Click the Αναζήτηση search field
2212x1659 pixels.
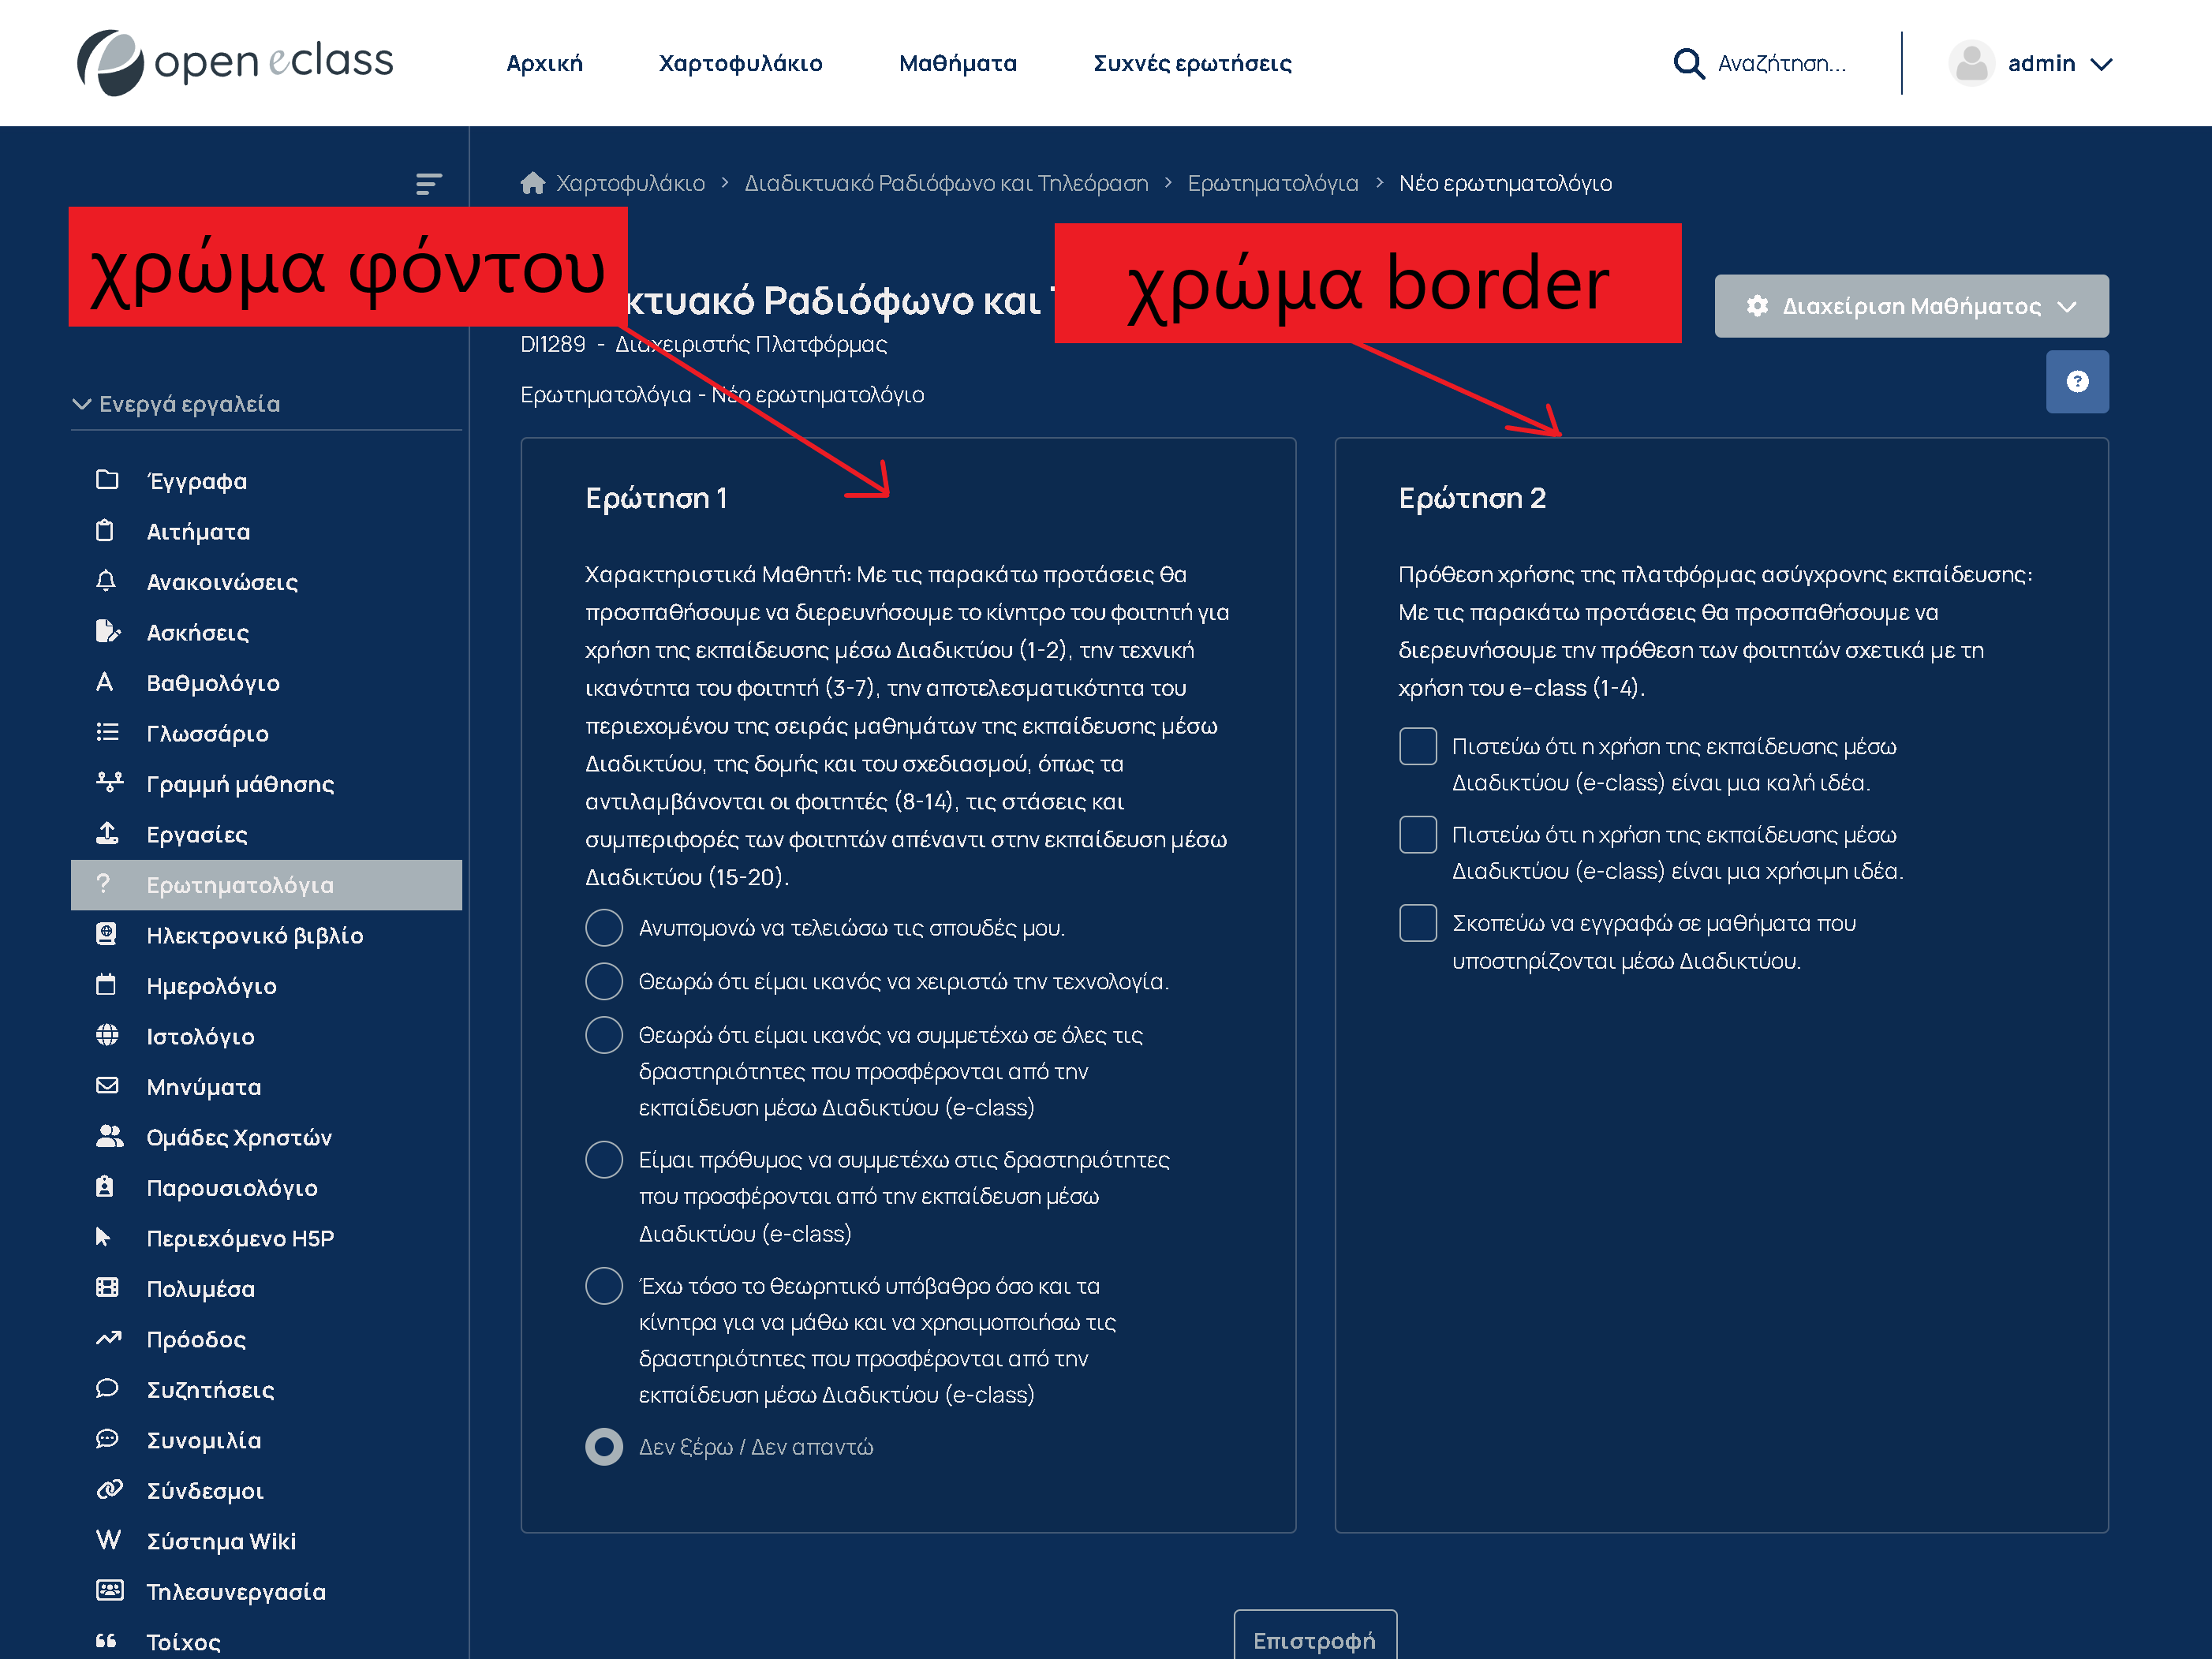(1782, 63)
